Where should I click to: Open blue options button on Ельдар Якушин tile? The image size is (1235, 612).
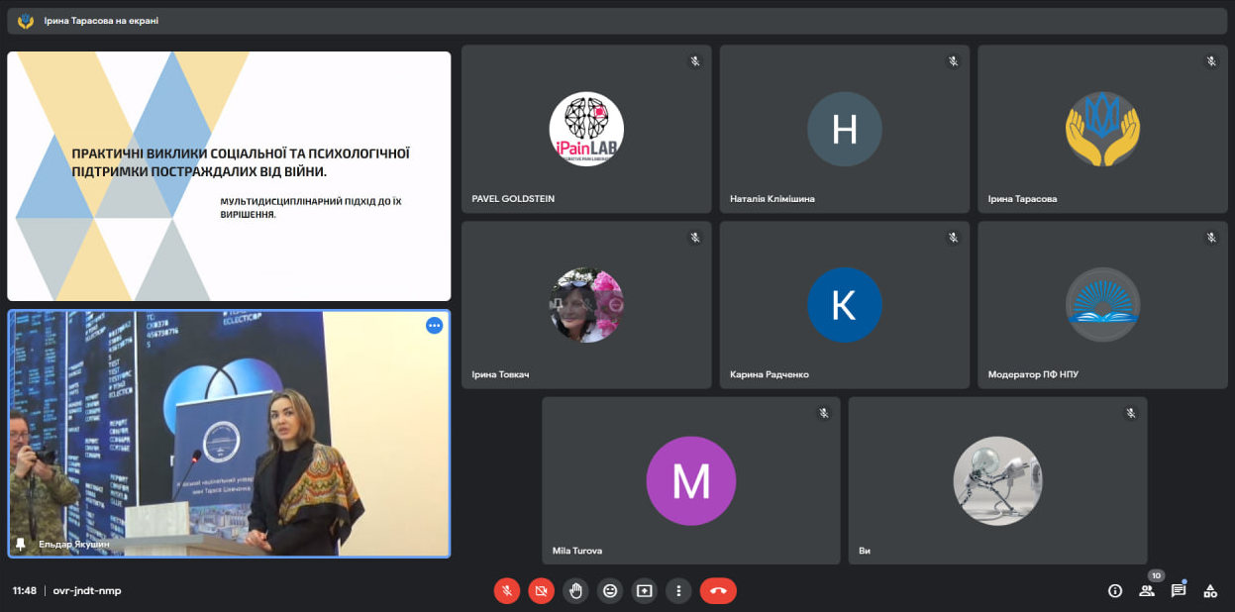coord(434,326)
